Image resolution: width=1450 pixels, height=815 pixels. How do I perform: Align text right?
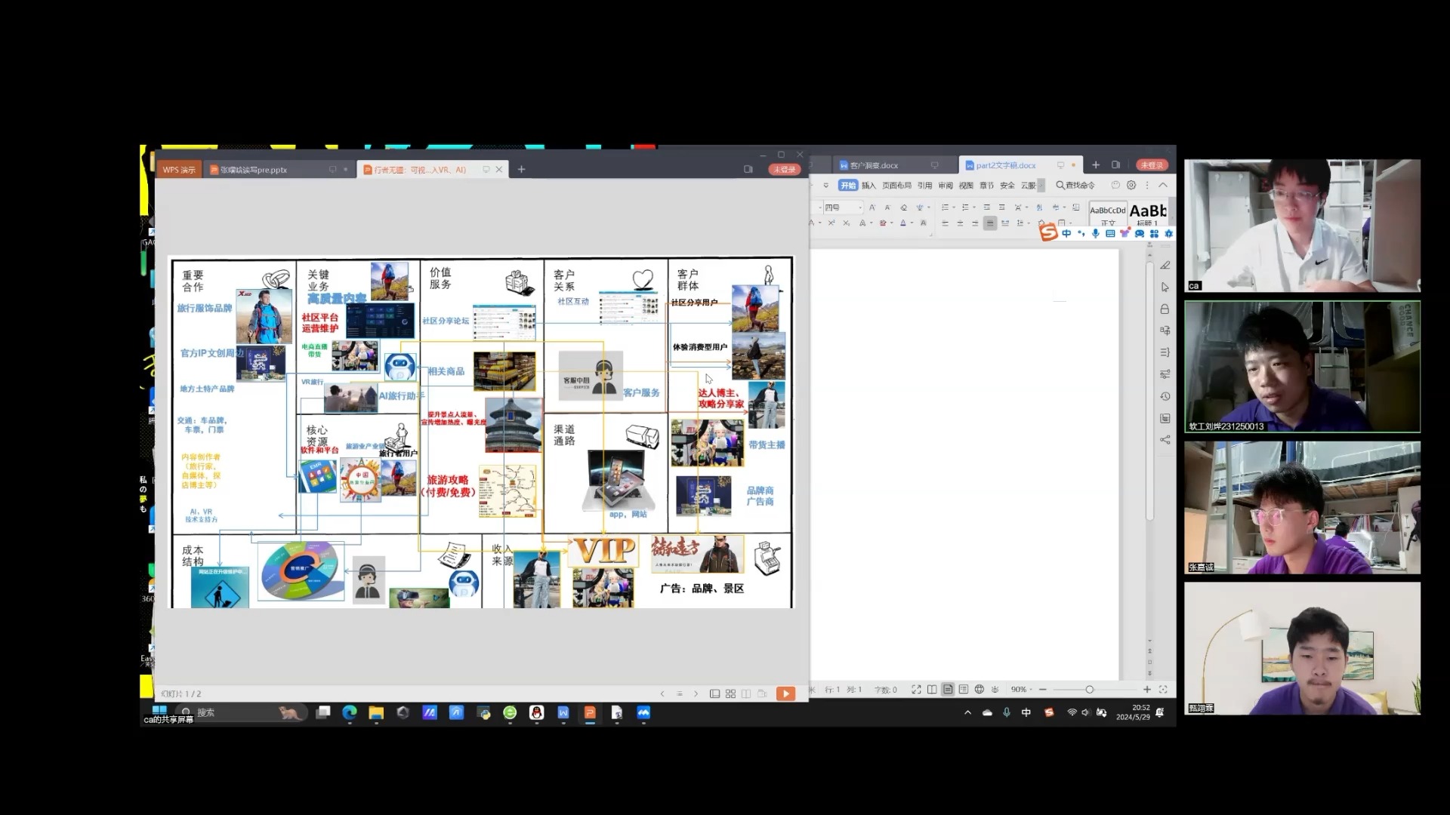point(975,223)
